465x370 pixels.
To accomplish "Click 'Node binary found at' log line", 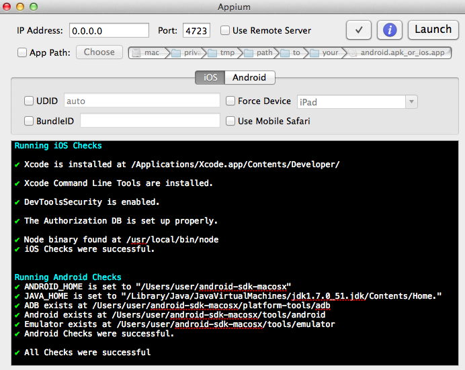I will click(x=116, y=239).
